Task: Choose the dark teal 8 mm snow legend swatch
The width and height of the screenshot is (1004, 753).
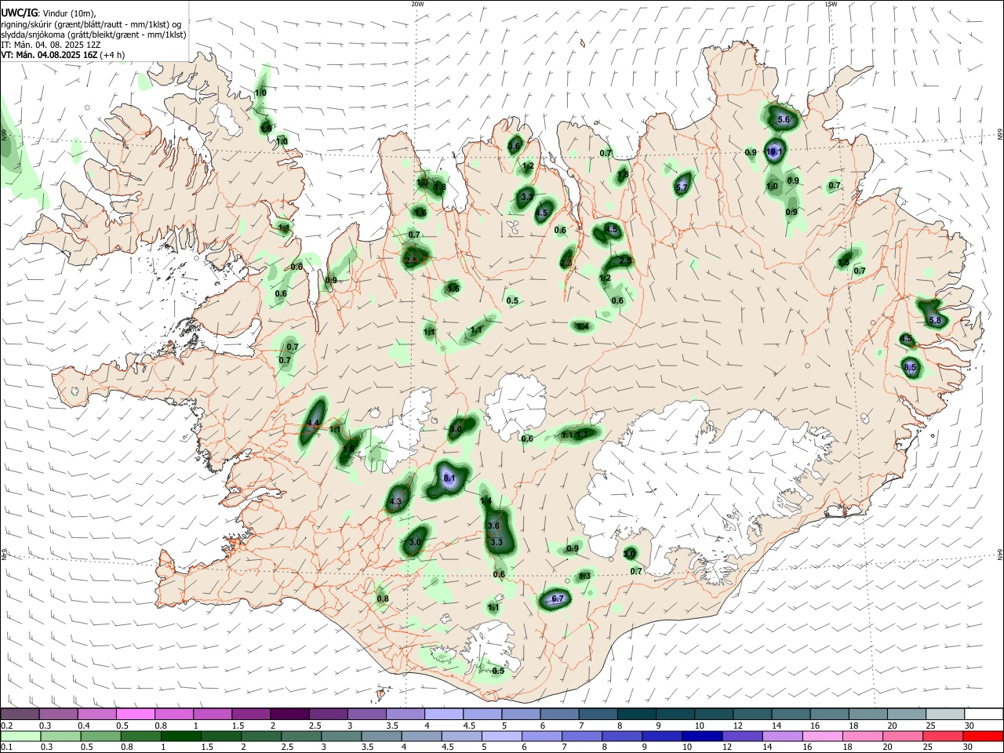Action: pyautogui.click(x=636, y=715)
